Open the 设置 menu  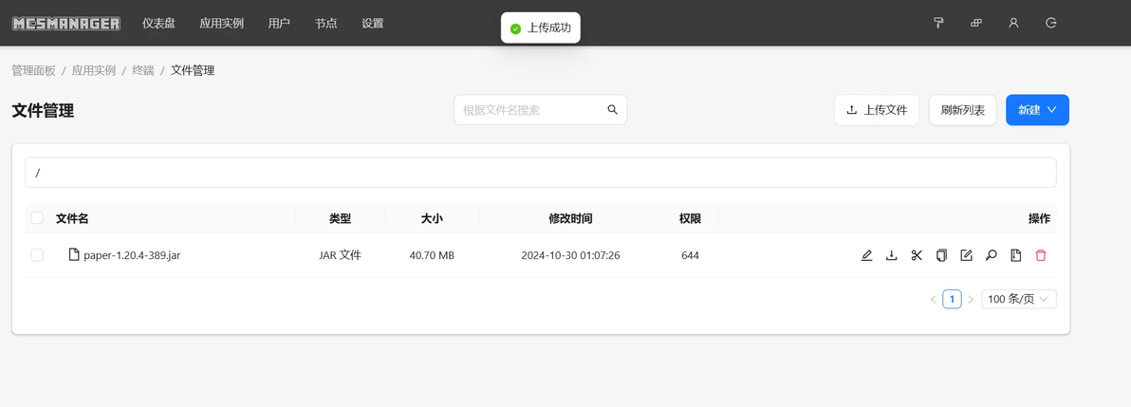click(373, 23)
